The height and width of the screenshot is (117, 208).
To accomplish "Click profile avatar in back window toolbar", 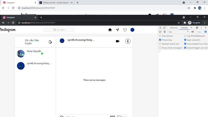I will pyautogui.click(x=200, y=8).
